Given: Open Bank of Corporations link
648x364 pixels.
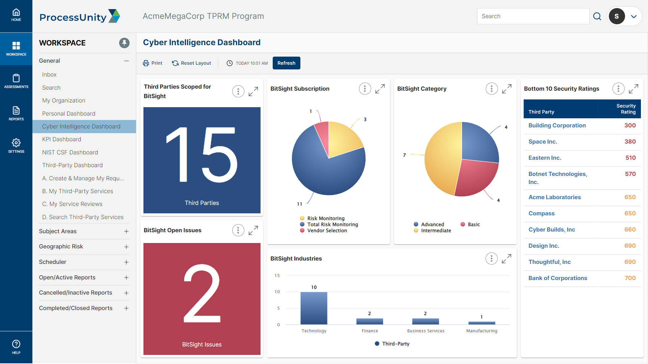Looking at the screenshot, I should 558,278.
